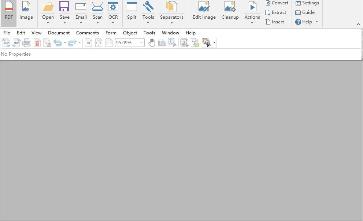Screen dimensions: 363x221
Task: Open the zoom level 95.09% combo box
Action: (x=130, y=43)
